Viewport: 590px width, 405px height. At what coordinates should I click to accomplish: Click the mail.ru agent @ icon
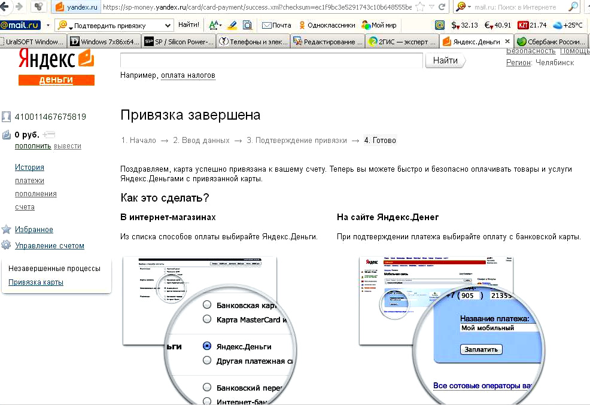pyautogui.click(x=439, y=25)
